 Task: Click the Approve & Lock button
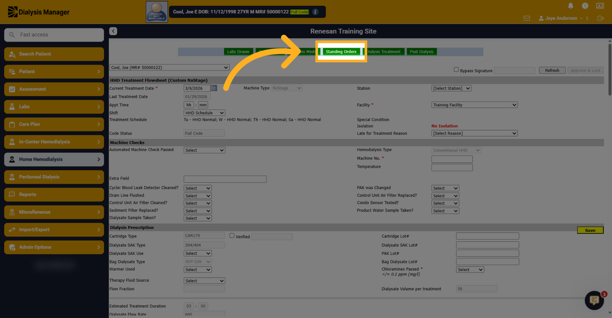(585, 70)
